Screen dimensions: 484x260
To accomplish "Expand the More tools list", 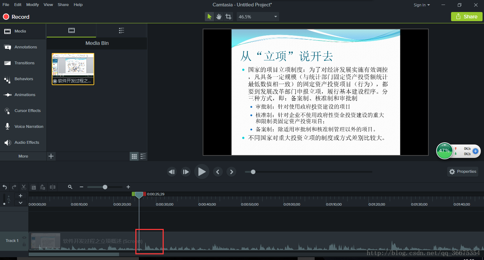I will tap(23, 156).
